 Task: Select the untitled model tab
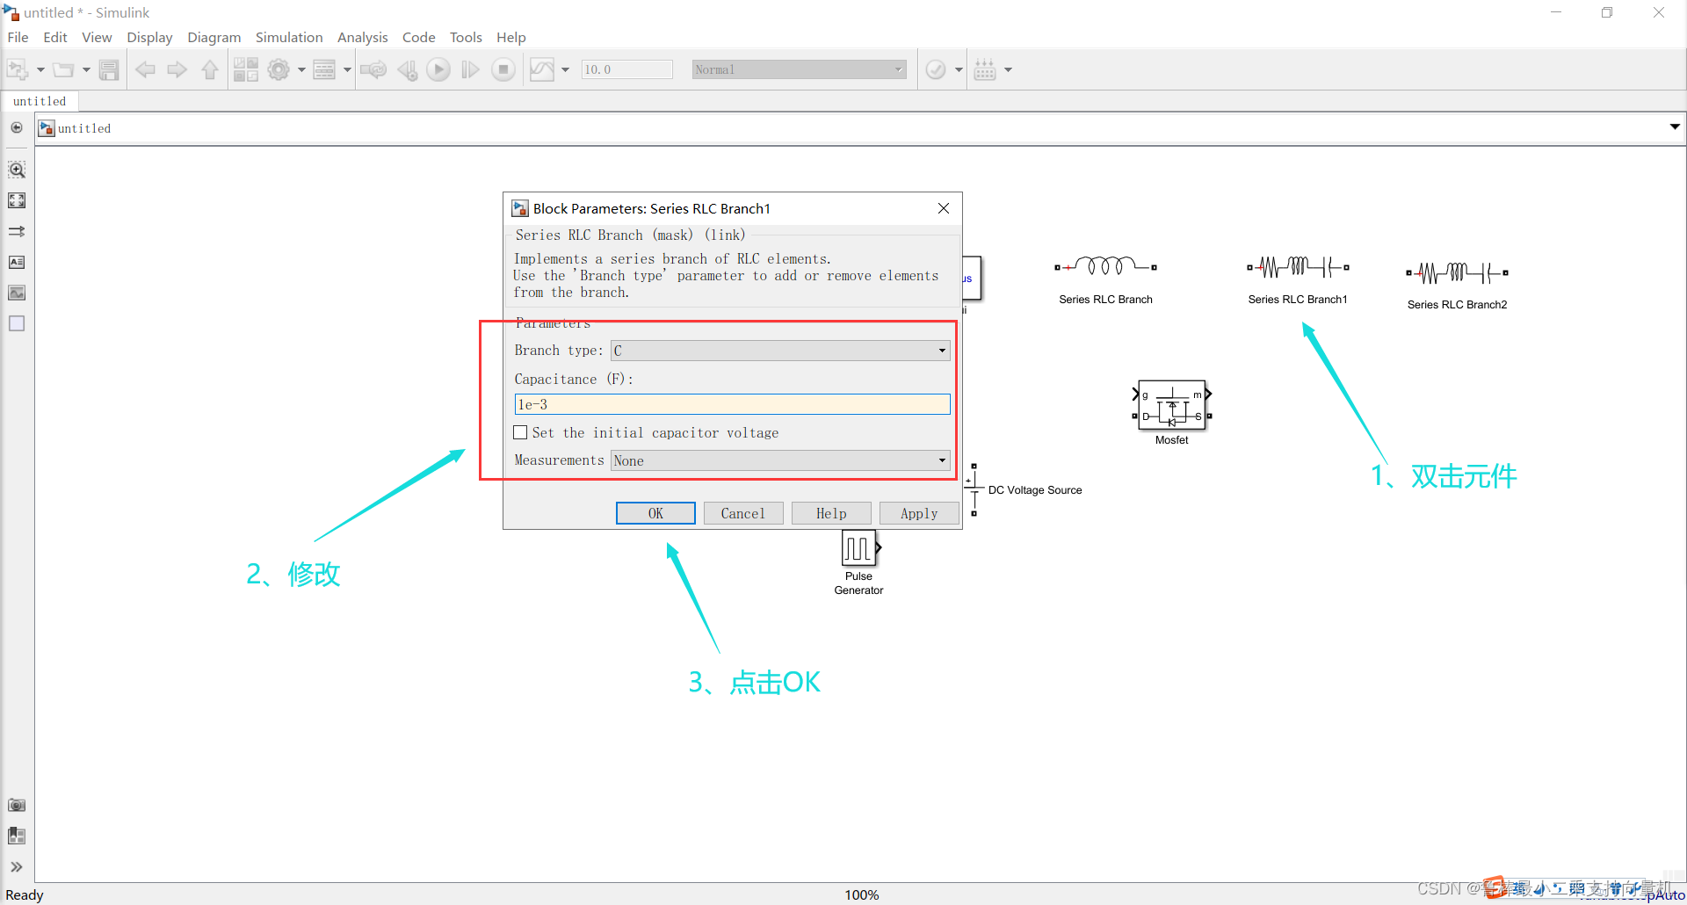40,101
